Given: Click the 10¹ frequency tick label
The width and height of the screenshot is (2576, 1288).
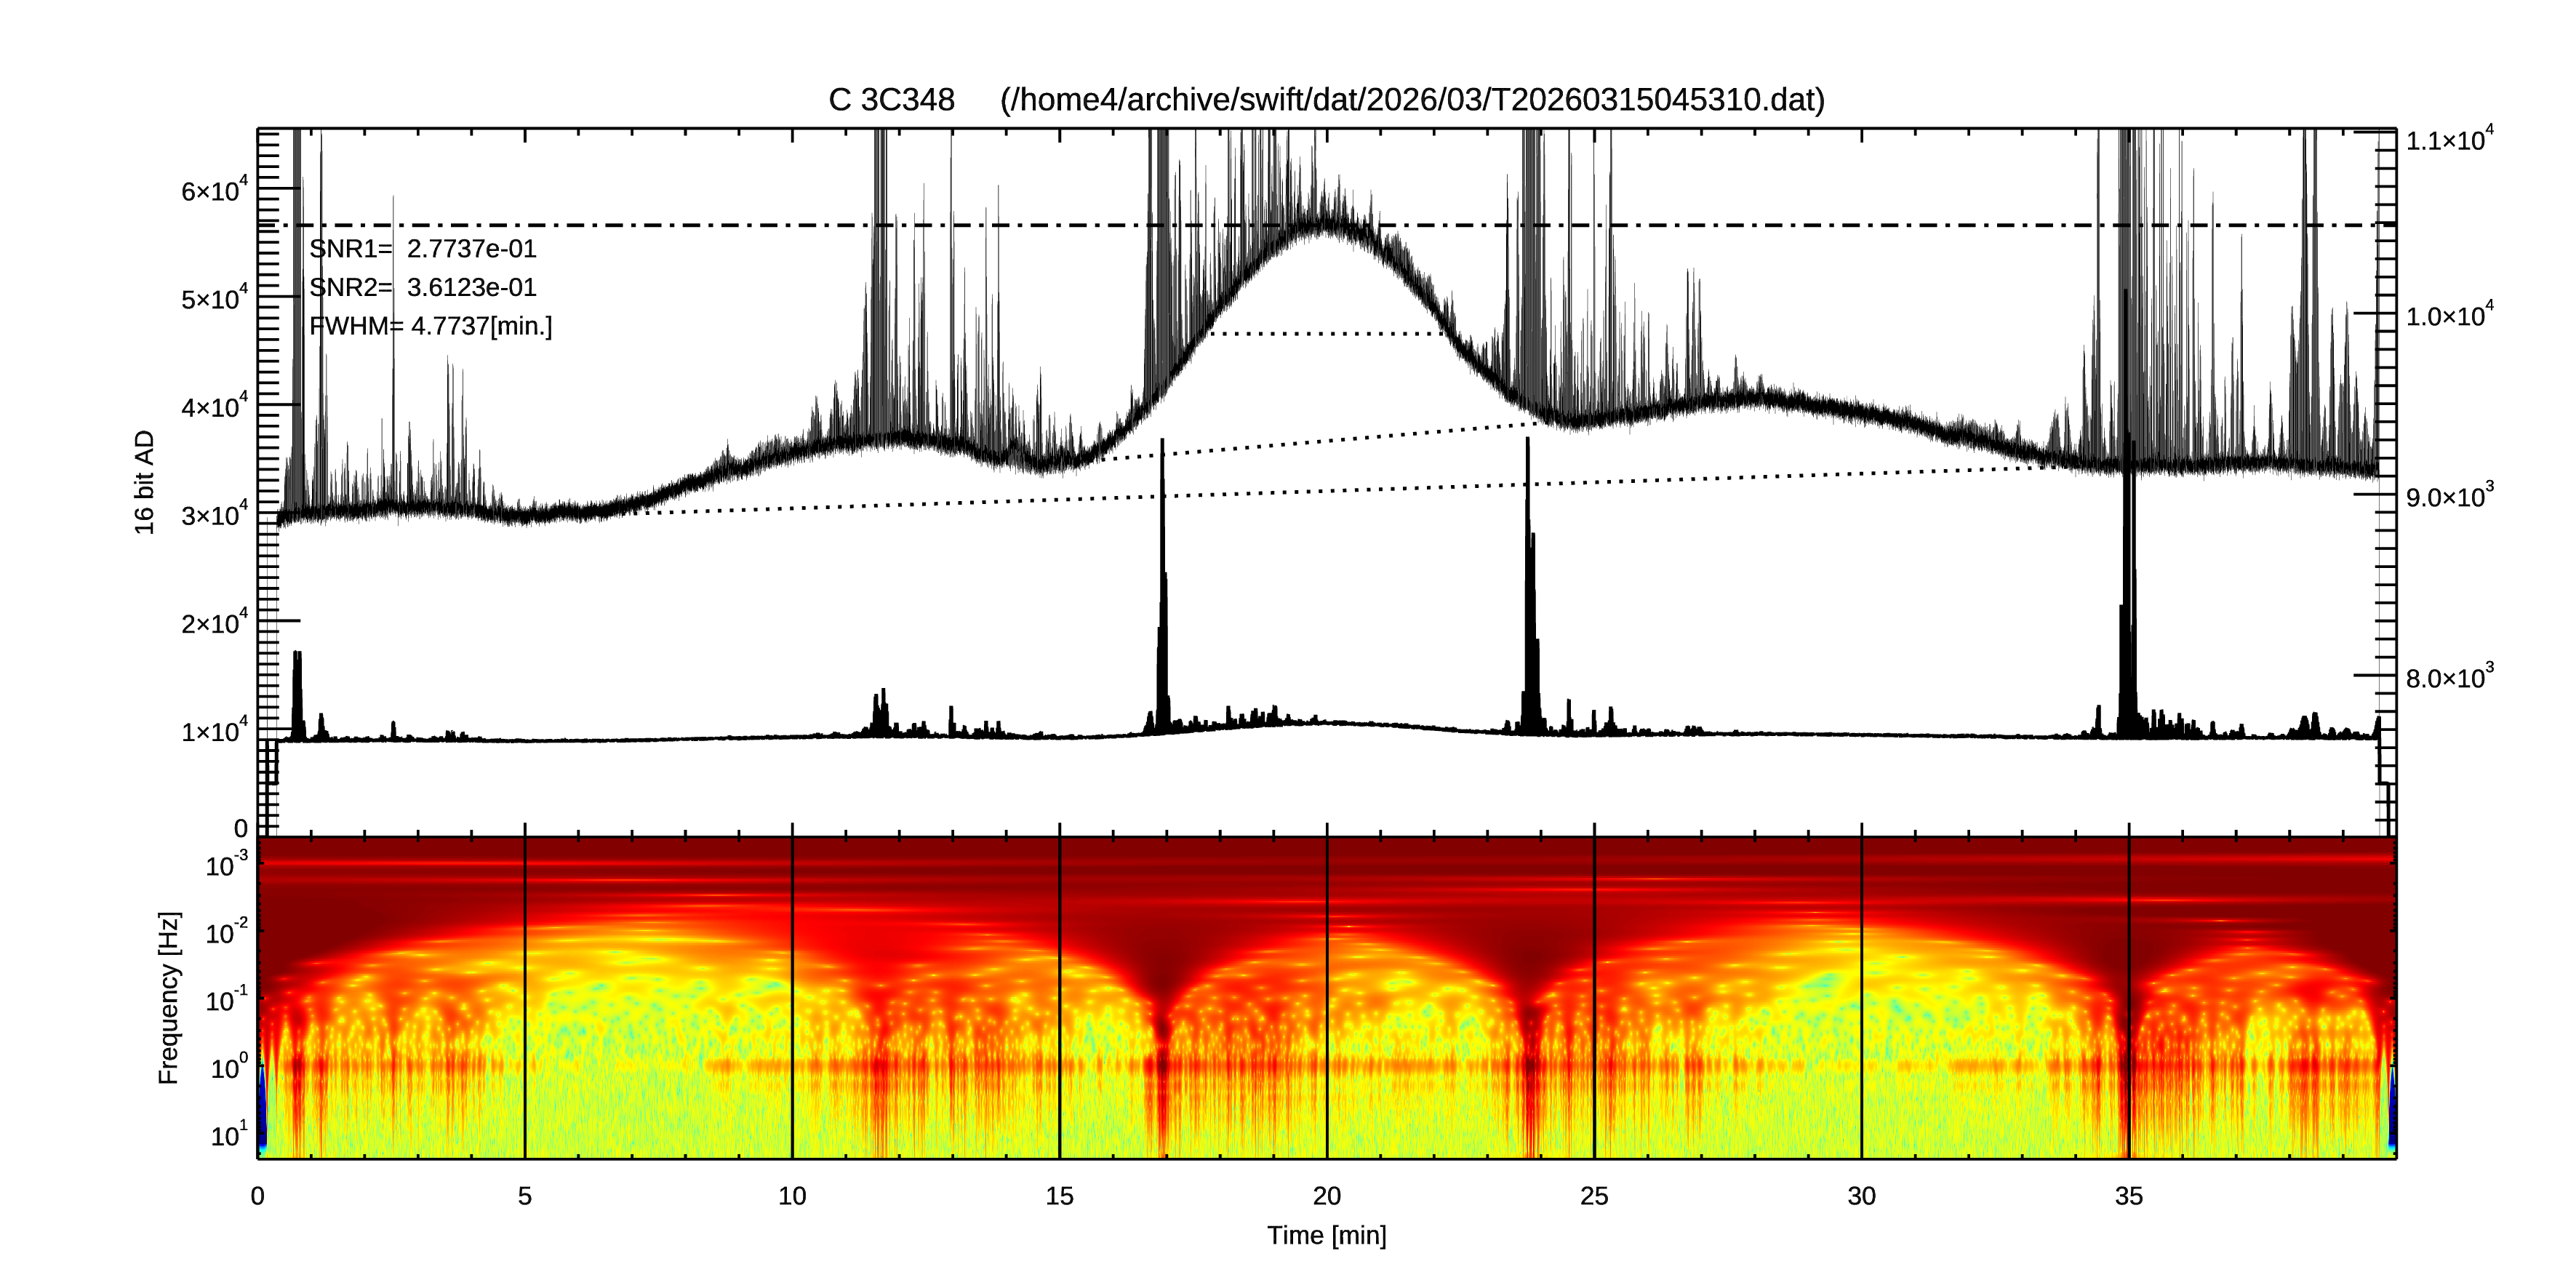Looking at the screenshot, I should tap(228, 1135).
